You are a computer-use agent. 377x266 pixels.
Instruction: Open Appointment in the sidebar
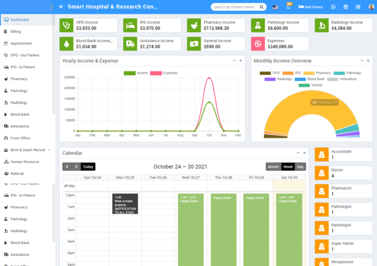26,44
